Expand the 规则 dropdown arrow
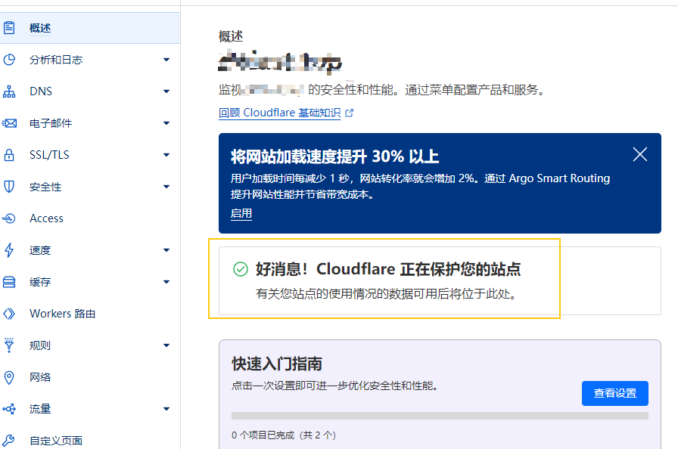The image size is (678, 449). tap(166, 345)
